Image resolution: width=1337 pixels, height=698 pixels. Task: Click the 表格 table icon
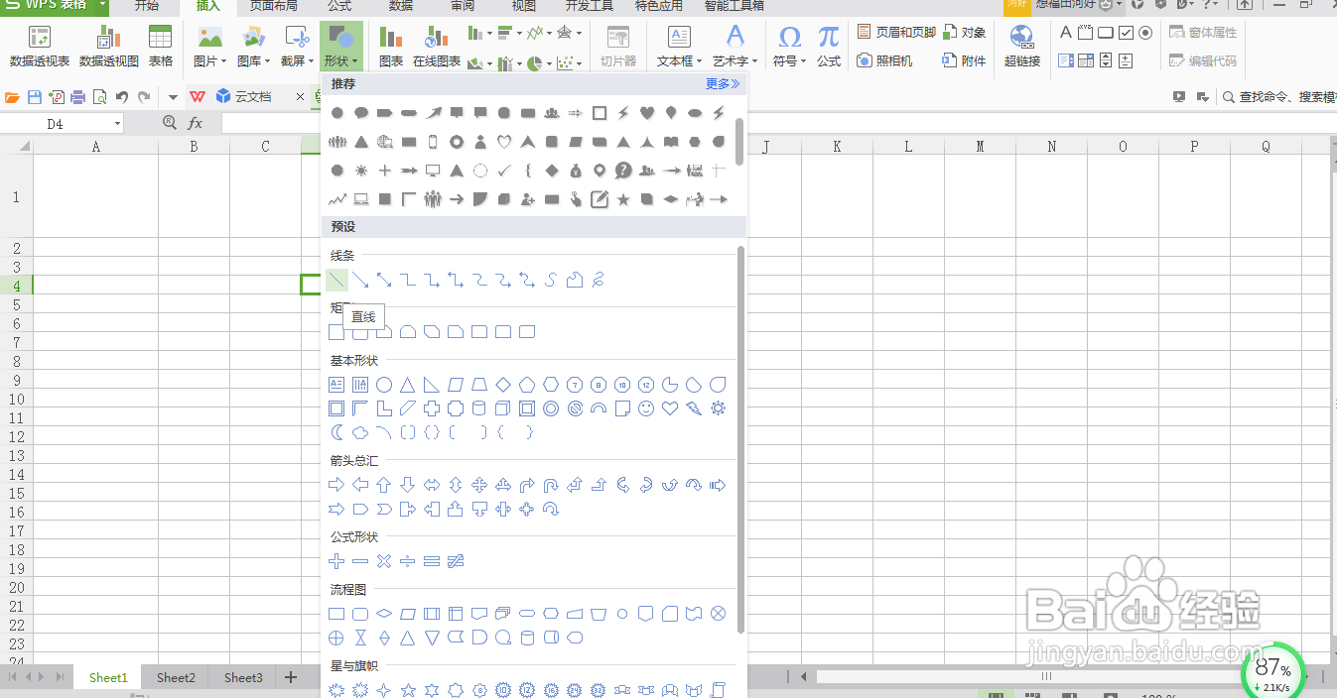pyautogui.click(x=161, y=47)
